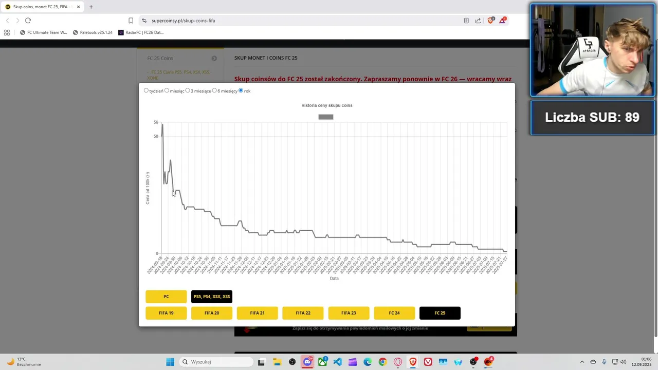
Task: Open Google Chrome from the taskbar
Action: point(382,362)
